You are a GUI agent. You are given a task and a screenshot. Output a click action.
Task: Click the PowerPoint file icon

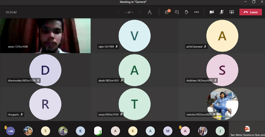[x=247, y=129]
